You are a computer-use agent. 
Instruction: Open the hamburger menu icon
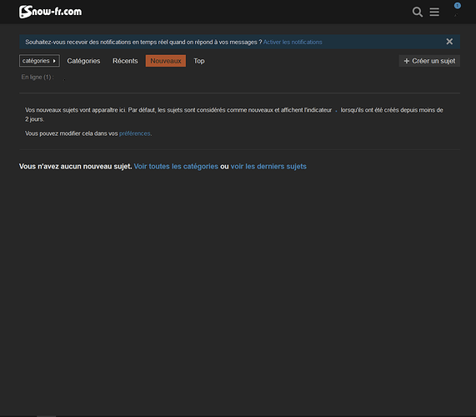(x=434, y=12)
